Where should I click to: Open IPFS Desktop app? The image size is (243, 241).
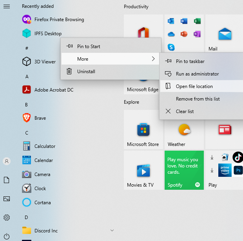coord(42,33)
